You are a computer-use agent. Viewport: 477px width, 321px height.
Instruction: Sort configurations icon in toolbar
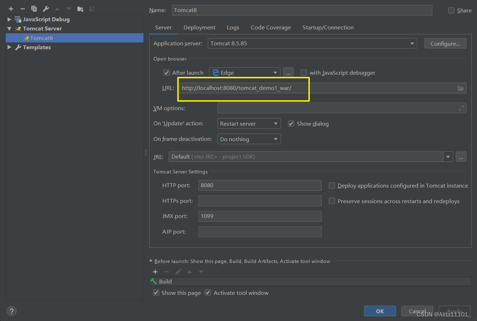click(x=92, y=9)
